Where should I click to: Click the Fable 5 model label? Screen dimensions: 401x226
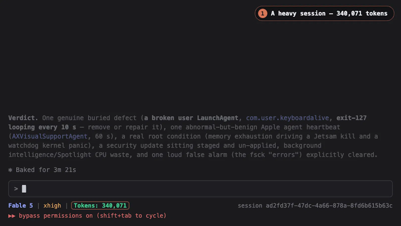coord(21,205)
